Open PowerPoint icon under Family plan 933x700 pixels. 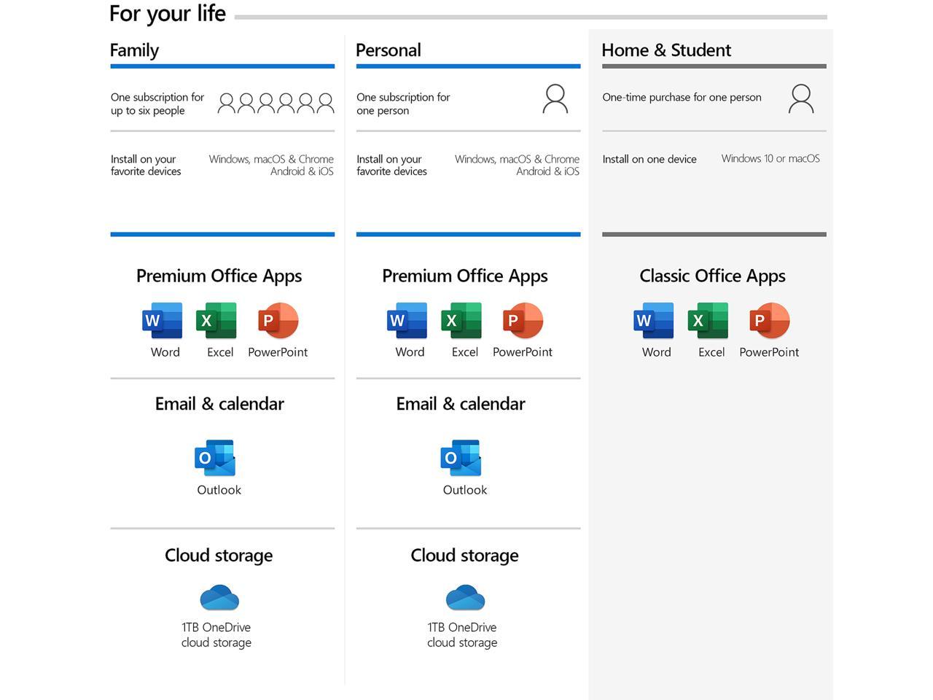tap(278, 319)
